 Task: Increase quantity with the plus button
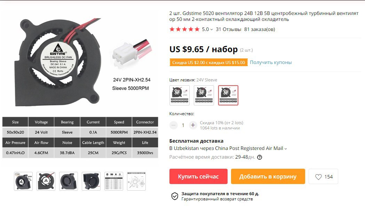coord(193,125)
